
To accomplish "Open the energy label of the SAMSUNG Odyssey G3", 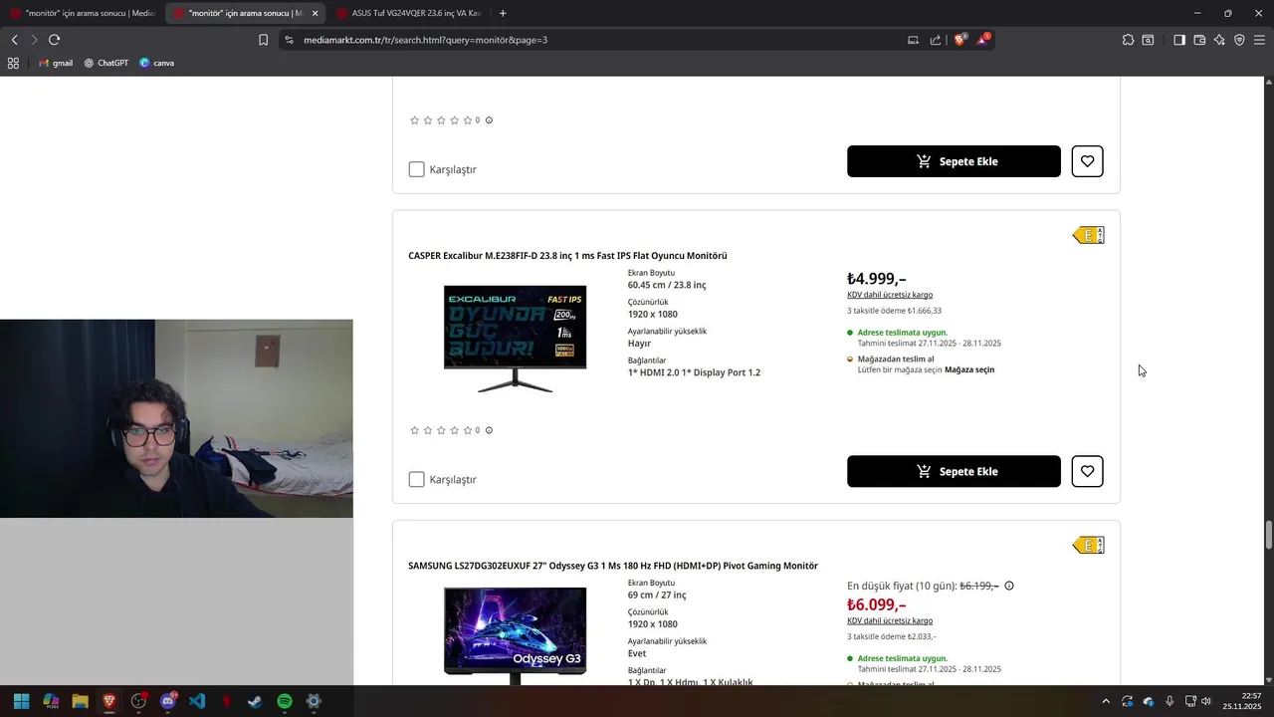I will [1088, 545].
